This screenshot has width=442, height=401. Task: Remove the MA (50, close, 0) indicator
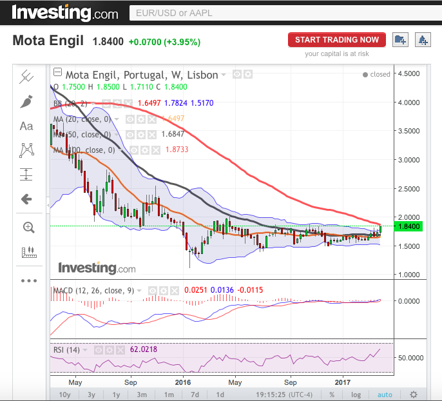[152, 135]
